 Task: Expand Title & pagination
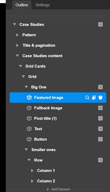(x=18, y=45)
